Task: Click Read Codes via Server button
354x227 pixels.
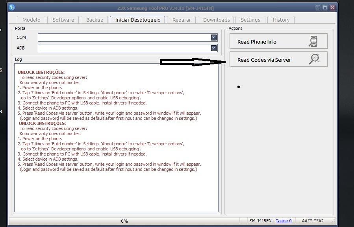Action: coord(278,59)
